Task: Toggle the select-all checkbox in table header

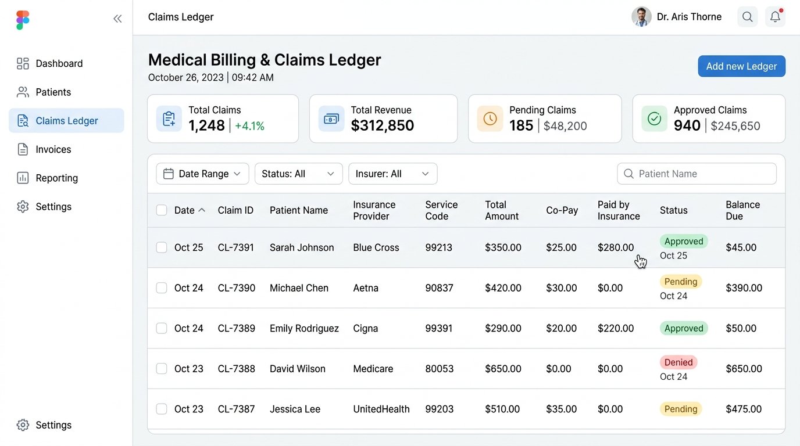Action: click(162, 210)
